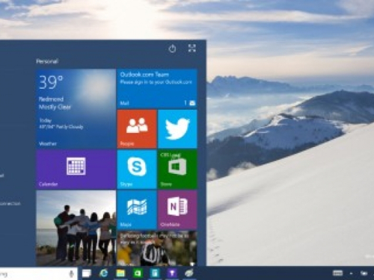
Task: Launch the OneNote tile
Action: pyautogui.click(x=177, y=210)
